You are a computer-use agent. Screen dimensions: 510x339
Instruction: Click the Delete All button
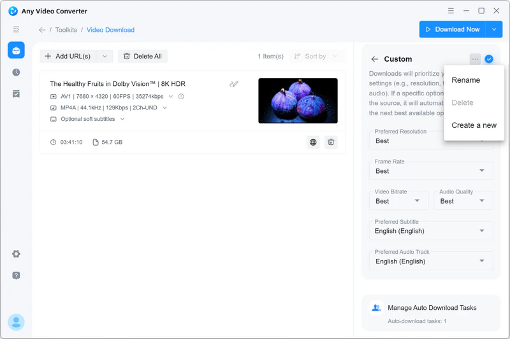[142, 56]
